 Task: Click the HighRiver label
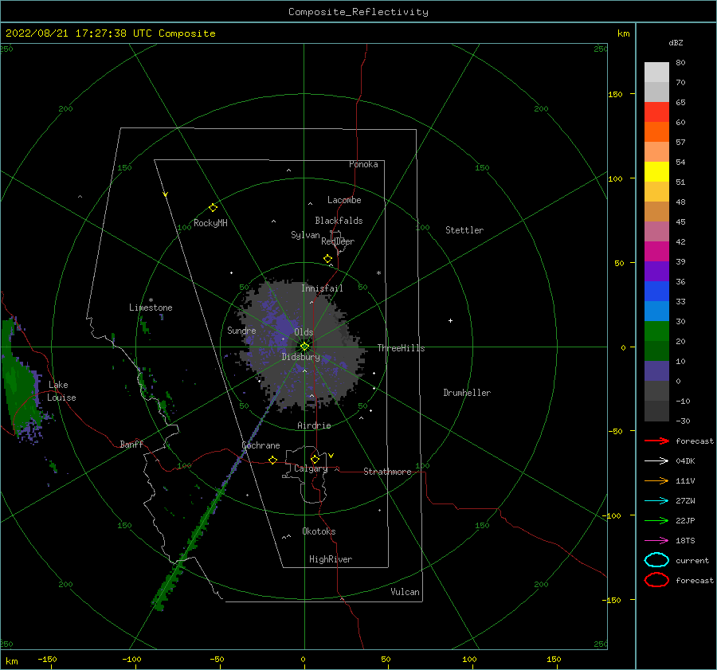(x=331, y=560)
